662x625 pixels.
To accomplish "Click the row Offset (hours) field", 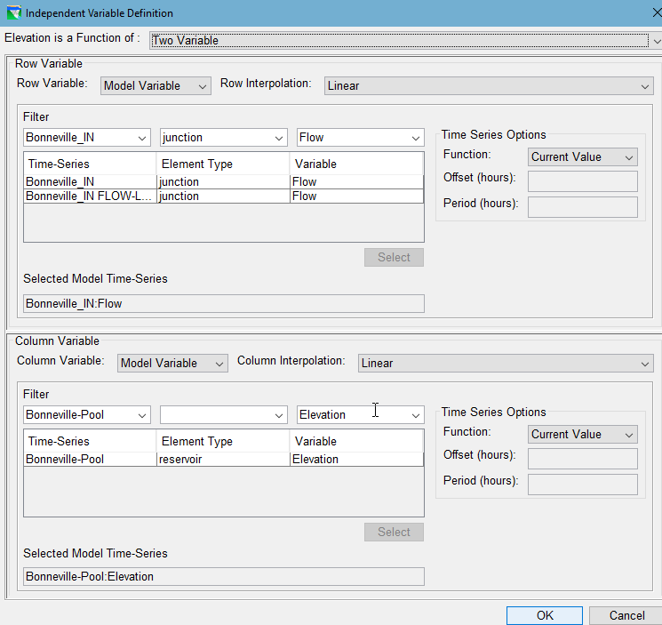I will [583, 181].
